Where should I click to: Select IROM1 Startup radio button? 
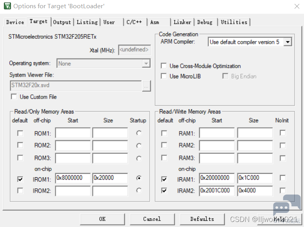(139, 178)
